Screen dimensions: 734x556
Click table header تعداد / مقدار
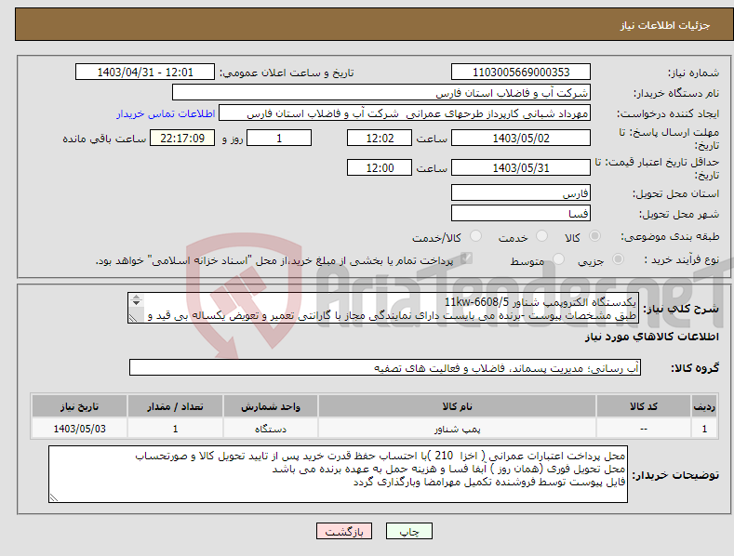(x=175, y=406)
